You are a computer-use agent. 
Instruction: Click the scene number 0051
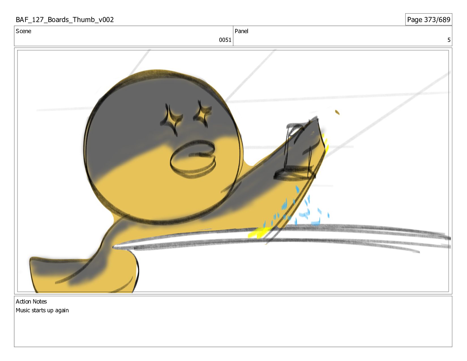(225, 40)
